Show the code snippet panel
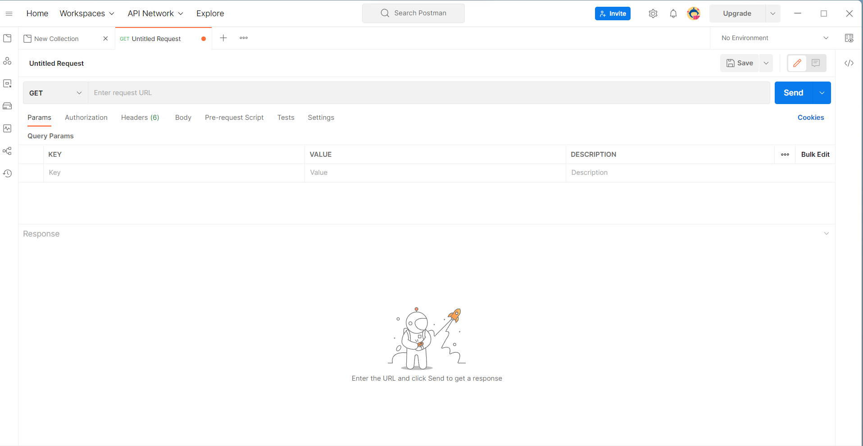 click(x=849, y=63)
